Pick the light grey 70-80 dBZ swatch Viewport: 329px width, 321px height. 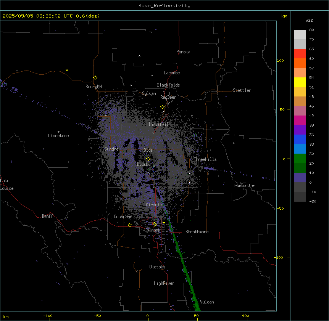pos(300,35)
